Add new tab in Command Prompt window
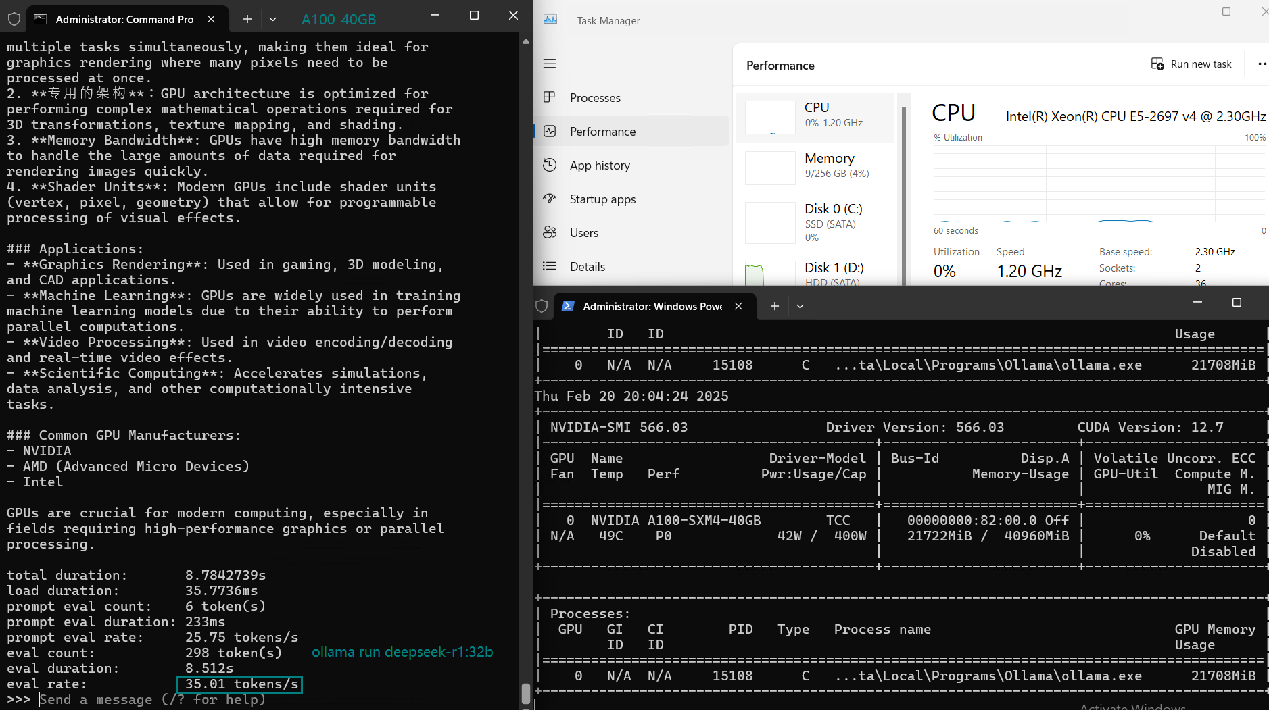Screen dimensions: 1269x710 [x=247, y=19]
